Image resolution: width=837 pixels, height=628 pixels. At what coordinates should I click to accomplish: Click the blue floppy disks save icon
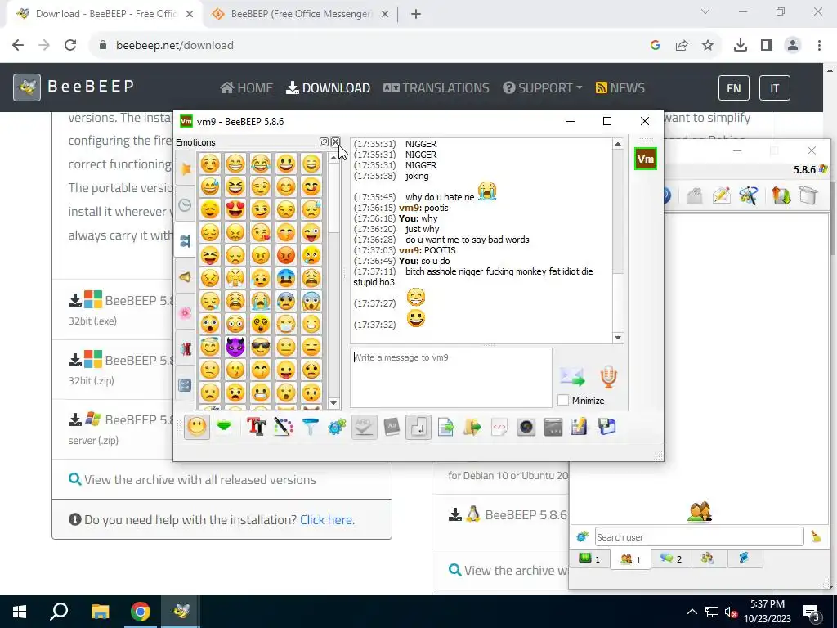coord(607,427)
